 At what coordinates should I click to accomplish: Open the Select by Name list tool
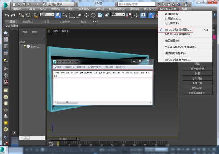pos(65,15)
